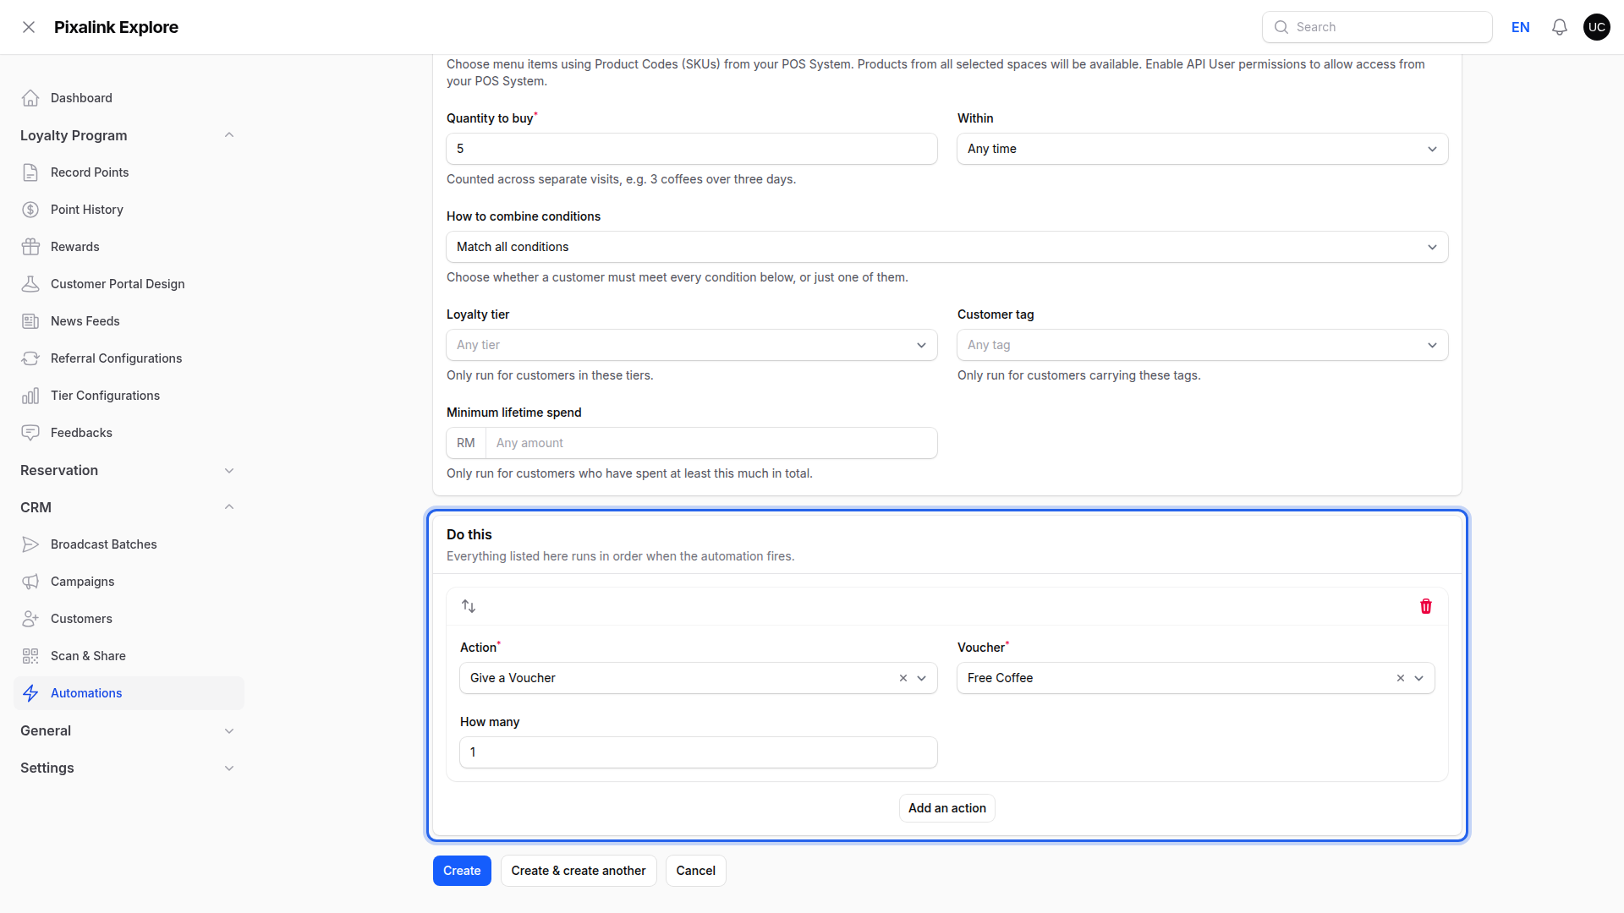Viewport: 1624px width, 913px height.
Task: Open the Customer tag dropdown
Action: click(x=1203, y=345)
